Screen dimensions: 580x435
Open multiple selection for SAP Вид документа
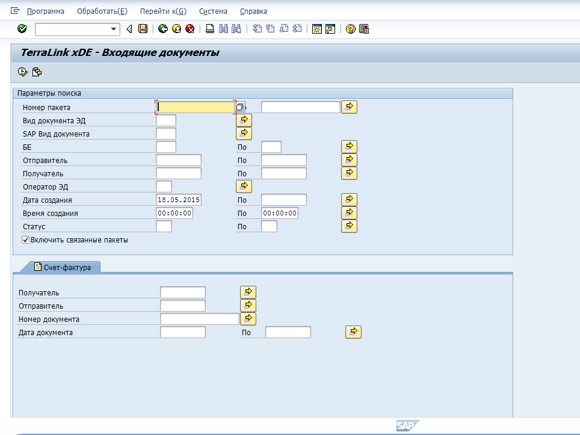244,134
